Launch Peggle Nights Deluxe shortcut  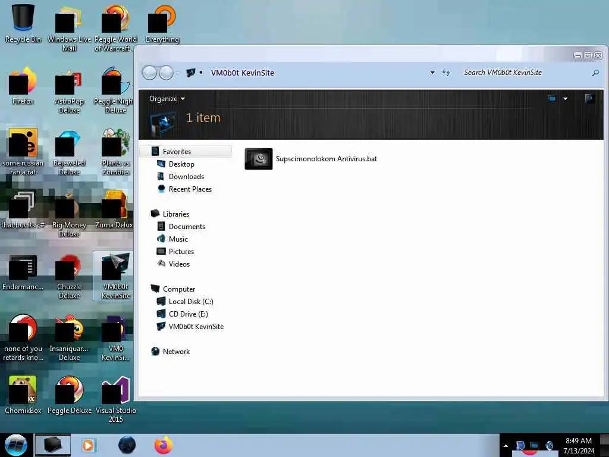(x=115, y=89)
